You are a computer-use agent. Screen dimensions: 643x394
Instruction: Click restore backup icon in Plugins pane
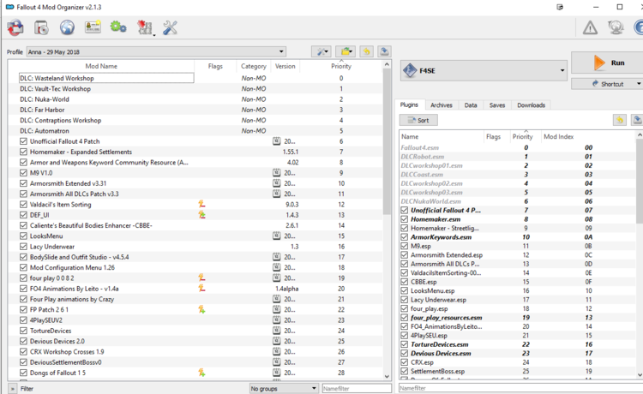pos(620,120)
